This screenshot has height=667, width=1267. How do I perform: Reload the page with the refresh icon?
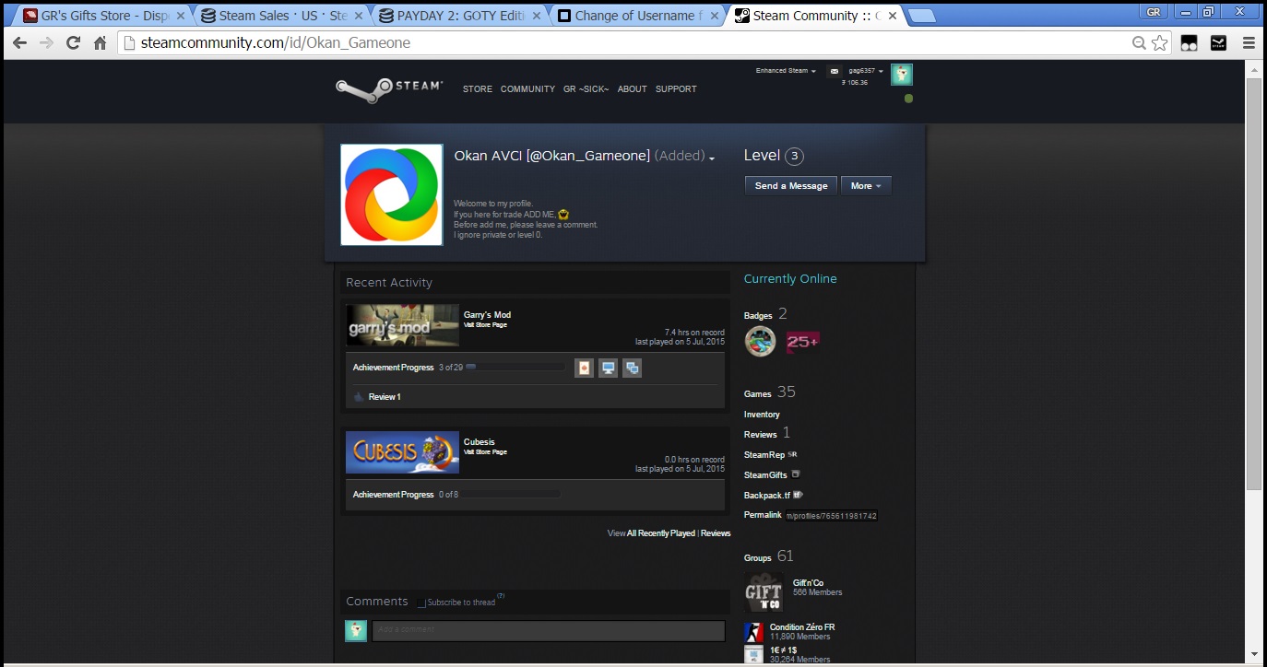[73, 42]
